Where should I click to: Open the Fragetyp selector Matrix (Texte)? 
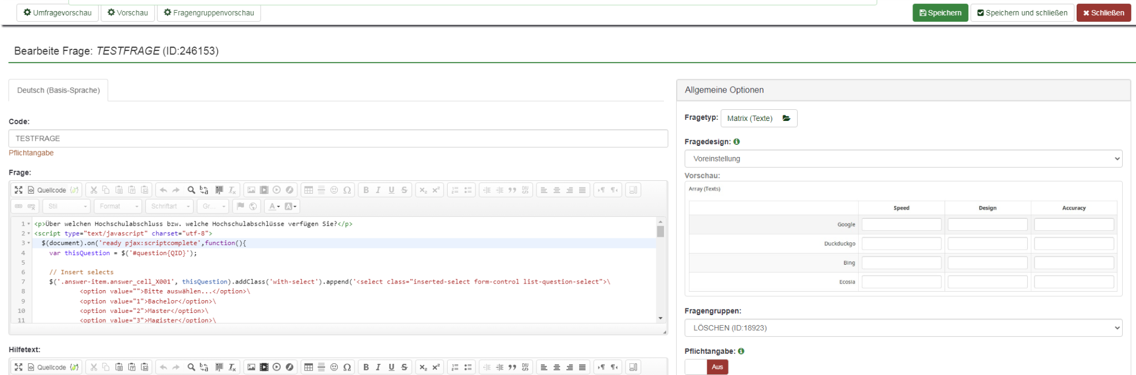(x=758, y=118)
